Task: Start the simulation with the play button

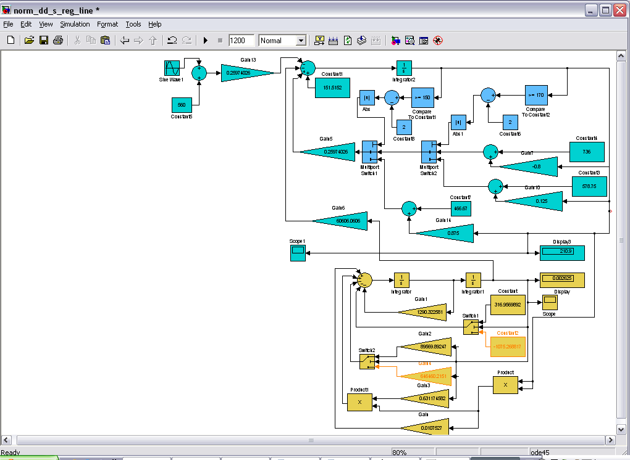Action: (206, 41)
